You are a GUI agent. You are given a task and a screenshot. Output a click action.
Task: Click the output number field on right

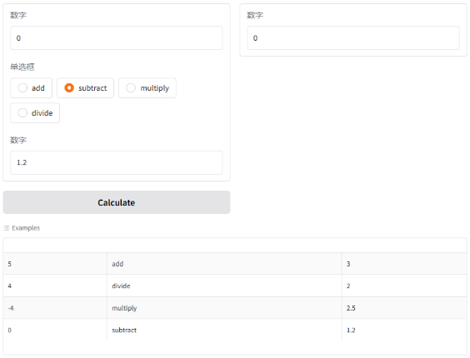(x=353, y=38)
